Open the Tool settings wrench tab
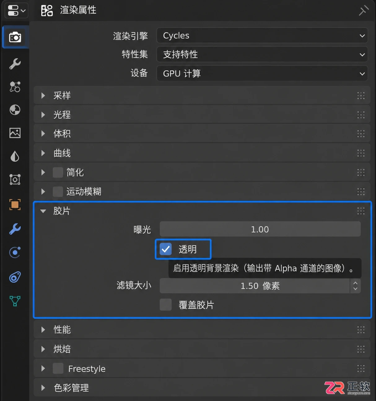Image resolution: width=376 pixels, height=401 pixels. coord(15,64)
